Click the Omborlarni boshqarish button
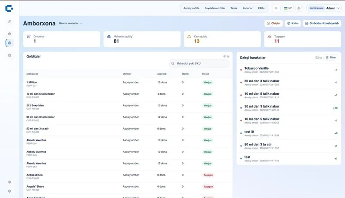This screenshot has width=345, height=198. [x=322, y=23]
